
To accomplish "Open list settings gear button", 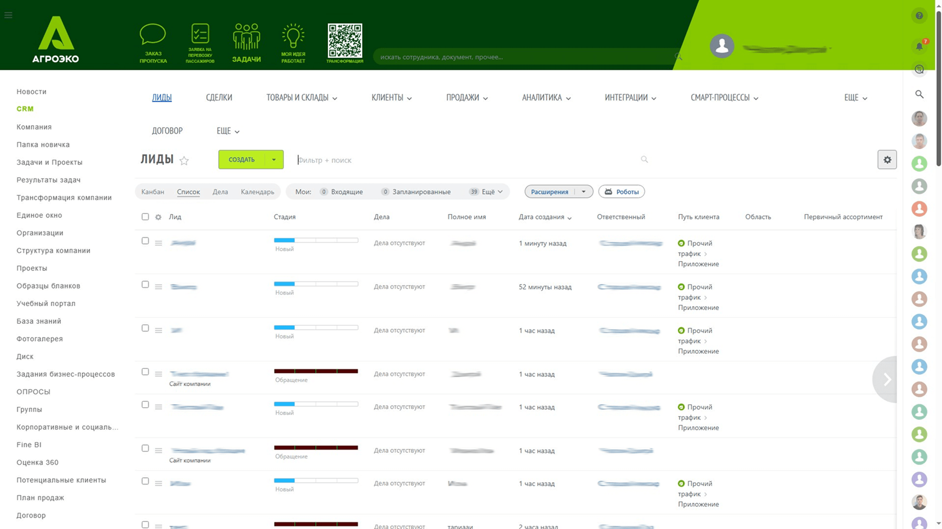I will pos(887,159).
